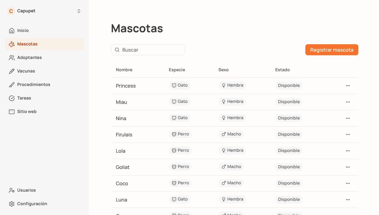Go to the Adoptantes section

30,58
